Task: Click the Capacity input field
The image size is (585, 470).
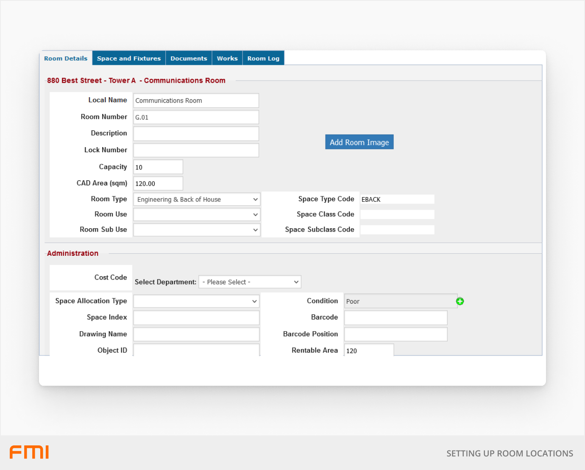Action: (x=158, y=167)
